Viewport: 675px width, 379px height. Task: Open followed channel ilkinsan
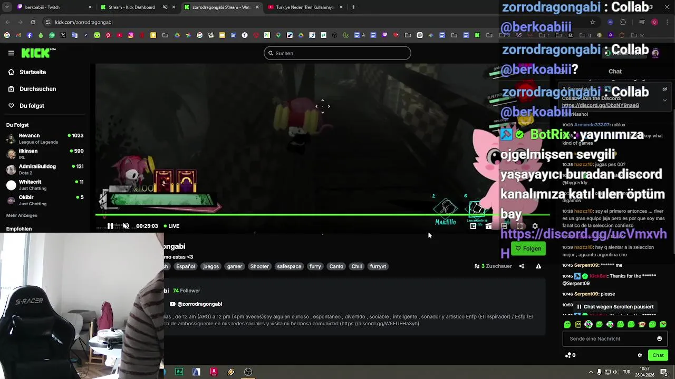[x=45, y=154]
